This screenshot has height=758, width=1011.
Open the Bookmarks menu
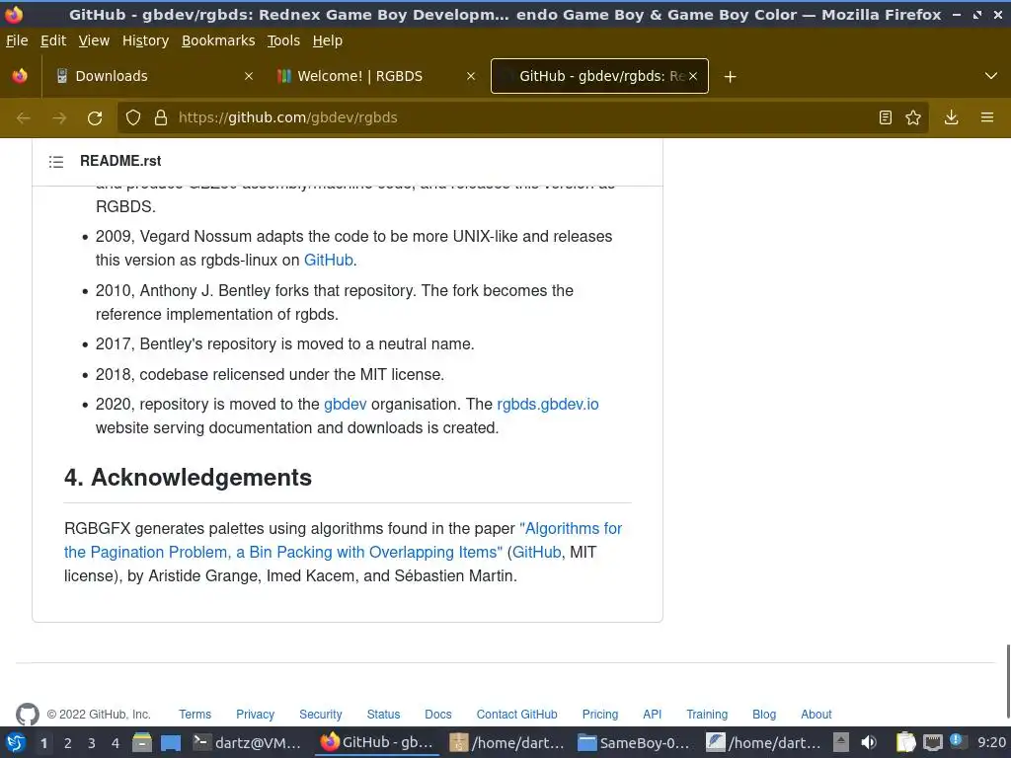(x=218, y=40)
